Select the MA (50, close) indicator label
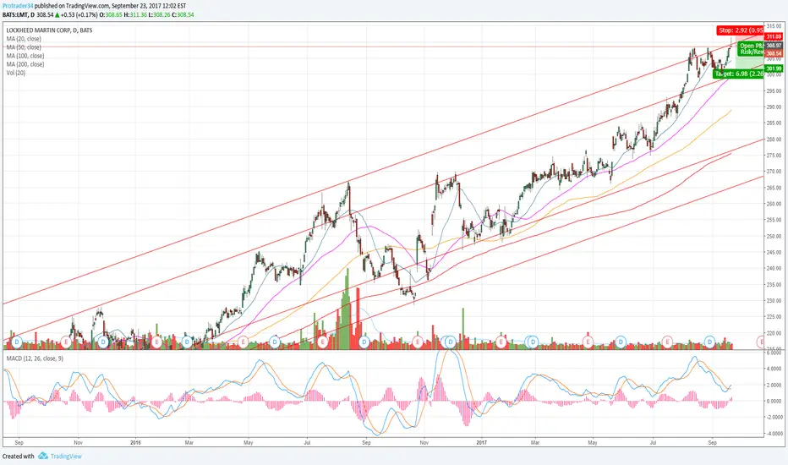Image resolution: width=788 pixels, height=465 pixels. pos(24,47)
